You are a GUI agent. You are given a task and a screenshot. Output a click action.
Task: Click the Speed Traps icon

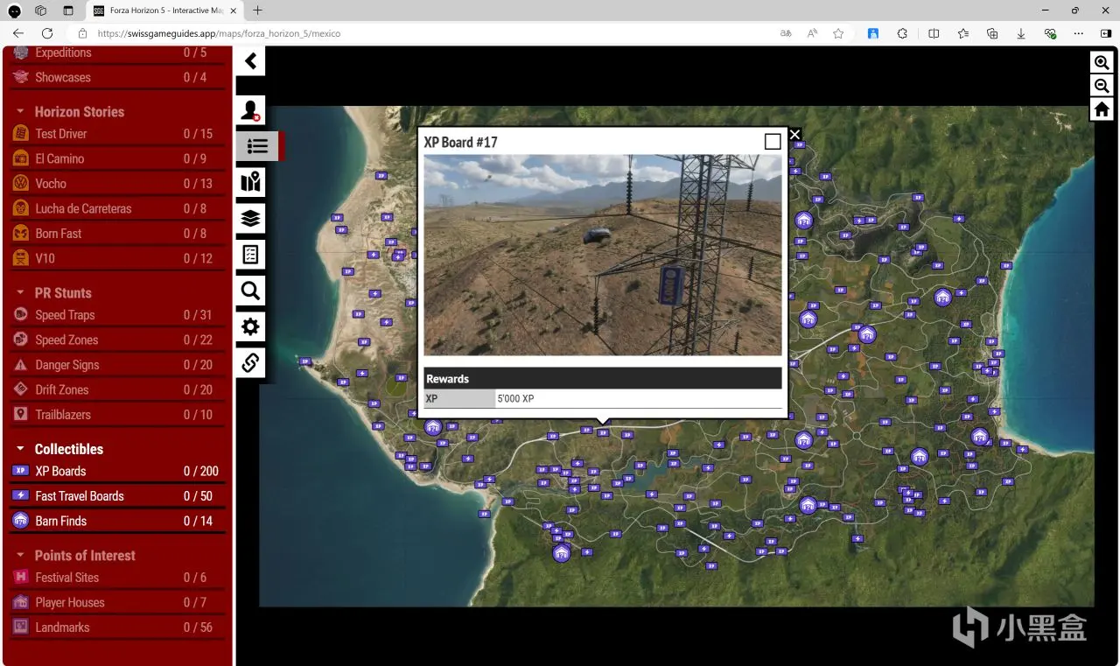click(x=20, y=315)
